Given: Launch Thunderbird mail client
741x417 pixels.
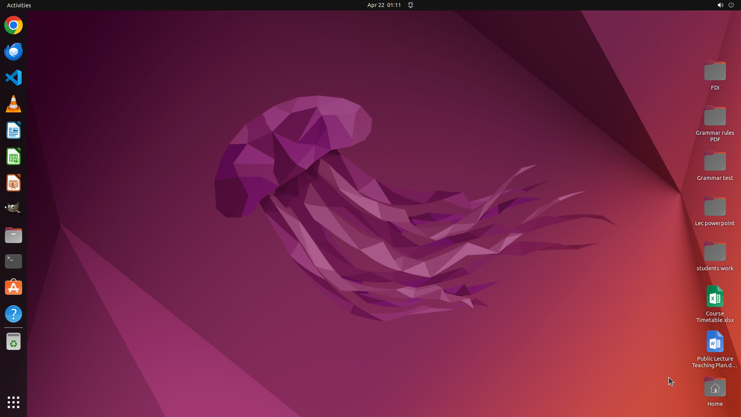Looking at the screenshot, I should pyautogui.click(x=14, y=51).
